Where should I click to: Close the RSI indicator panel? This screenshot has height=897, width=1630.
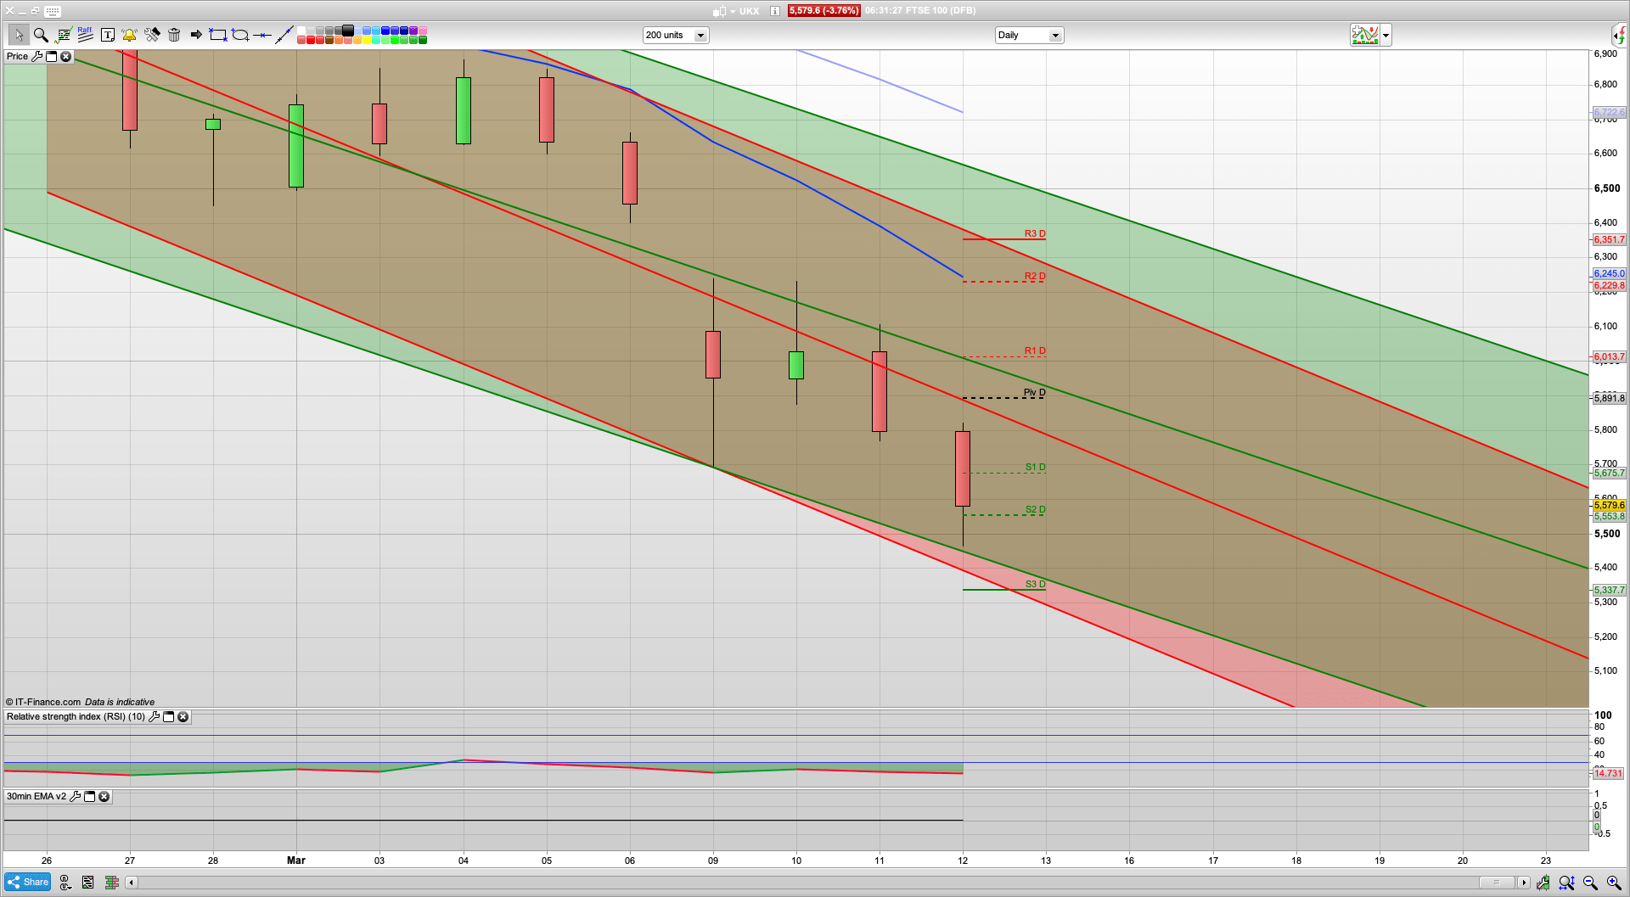point(183,717)
